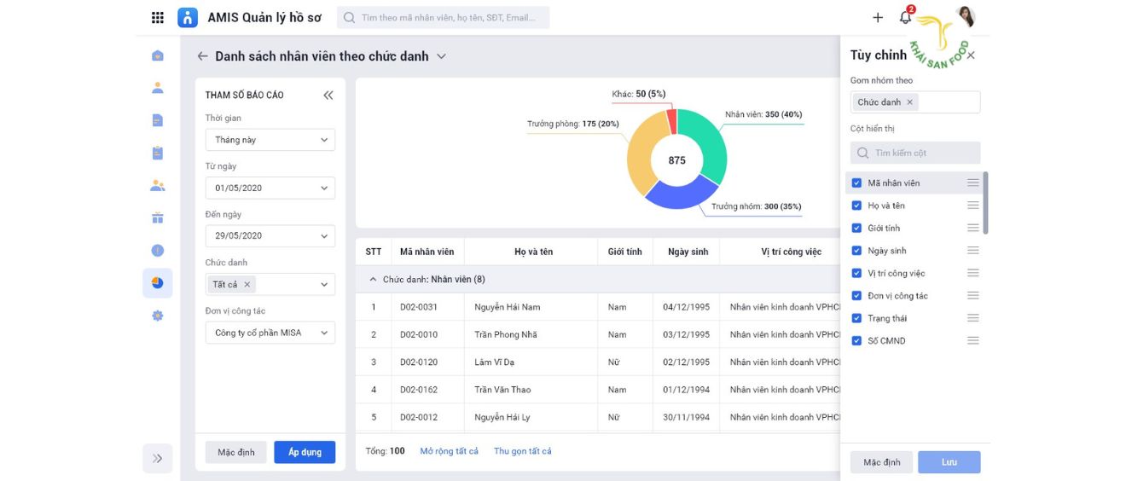Screen dimensions: 1126x481
Task: Click the AMIS Quản lý hồ sơ logo
Action: (x=188, y=17)
